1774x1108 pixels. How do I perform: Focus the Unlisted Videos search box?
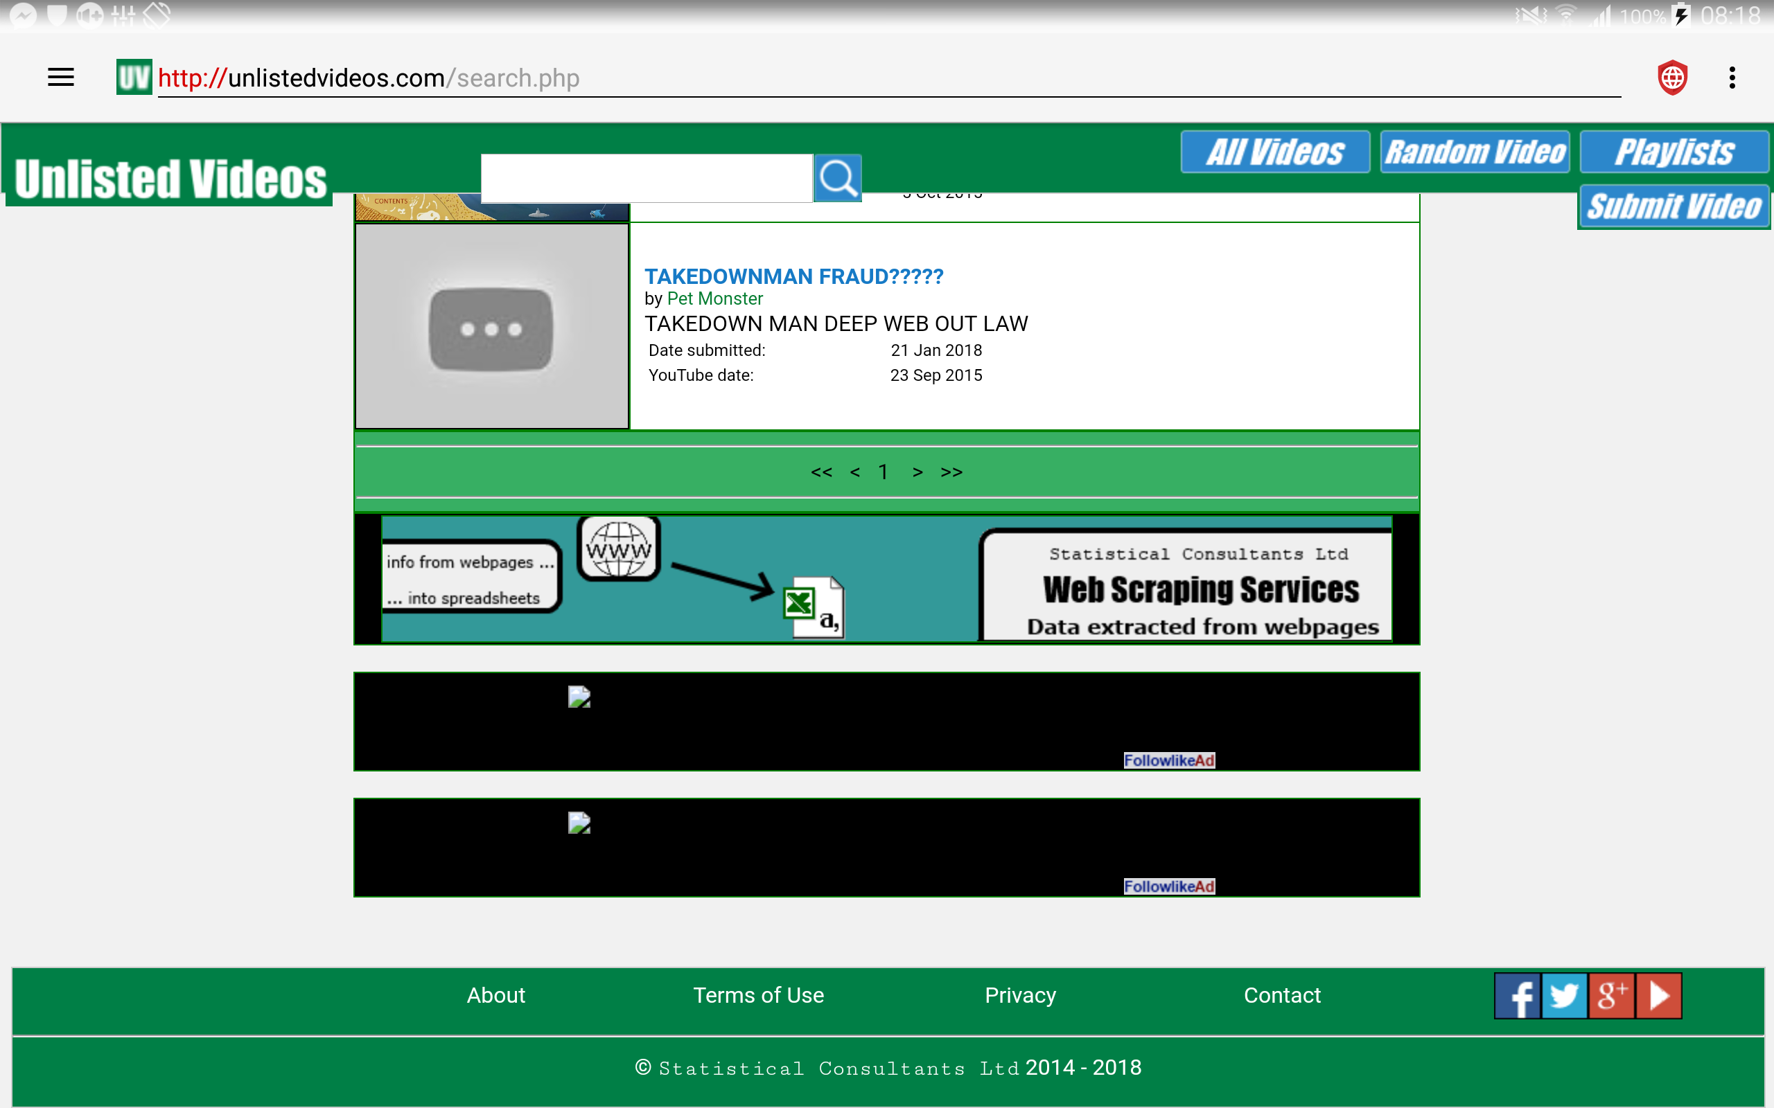point(647,178)
